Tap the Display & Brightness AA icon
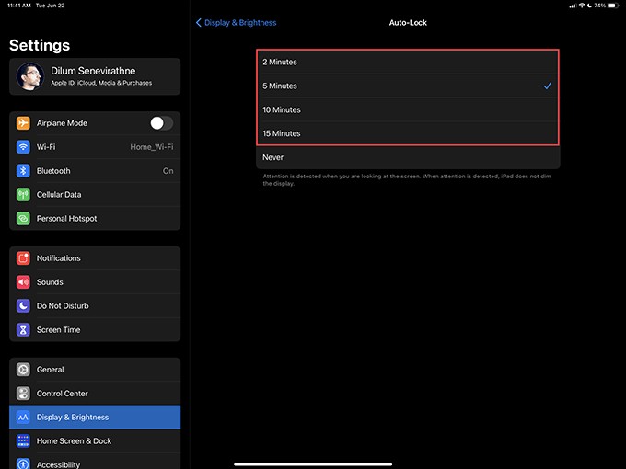 coord(23,418)
